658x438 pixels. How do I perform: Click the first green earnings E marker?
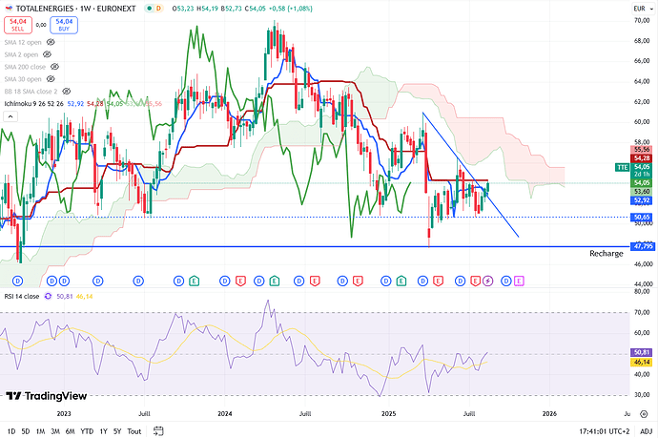pos(194,281)
